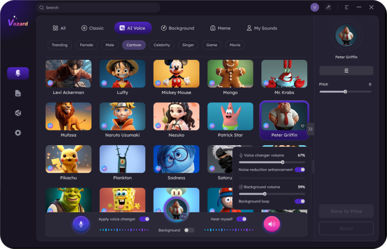Toggle the Apply voice changer switch

[144, 219]
